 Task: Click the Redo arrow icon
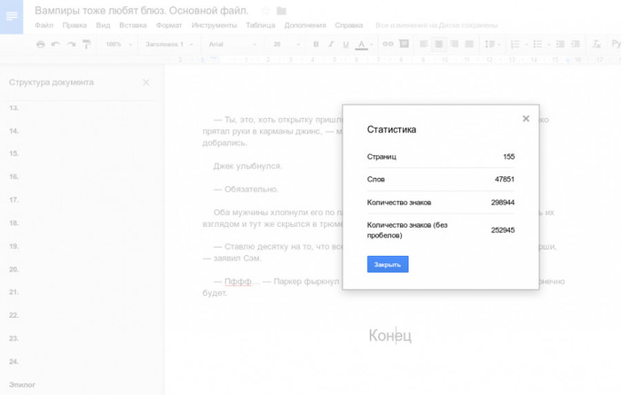pyautogui.click(x=71, y=44)
